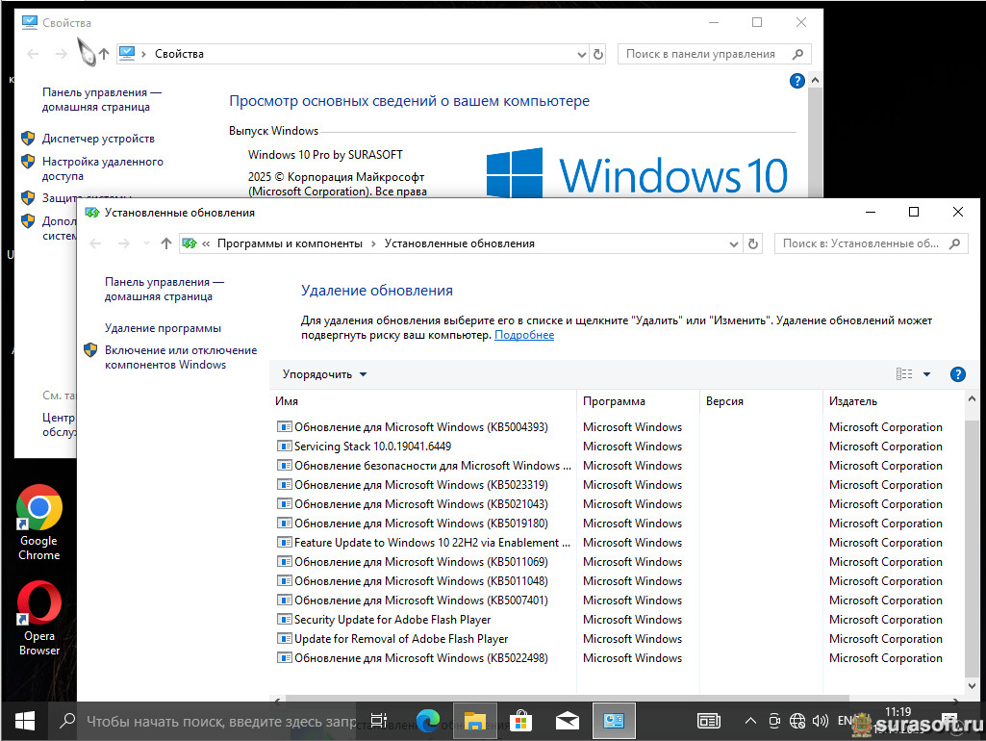986x741 pixels.
Task: Sort by Издатель column header
Action: 853,401
